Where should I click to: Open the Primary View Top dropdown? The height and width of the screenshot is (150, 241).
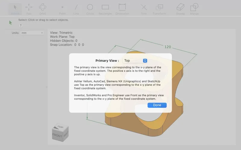[135, 61]
